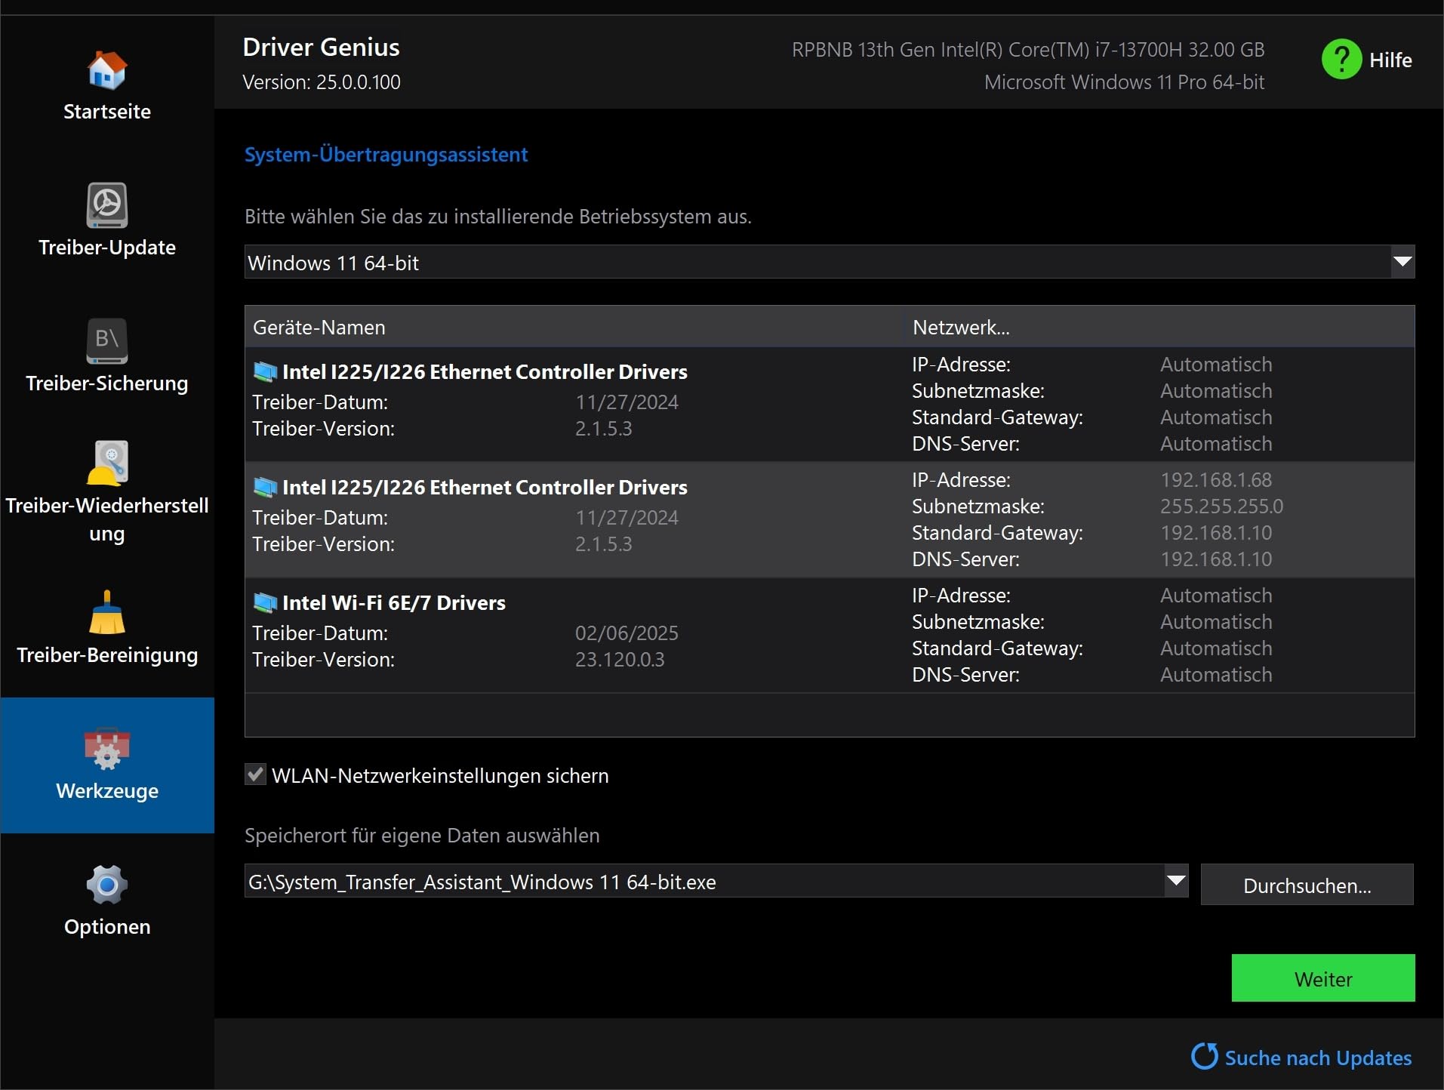The width and height of the screenshot is (1444, 1090).
Task: Click the Netzwerk... column header
Action: (x=1159, y=327)
